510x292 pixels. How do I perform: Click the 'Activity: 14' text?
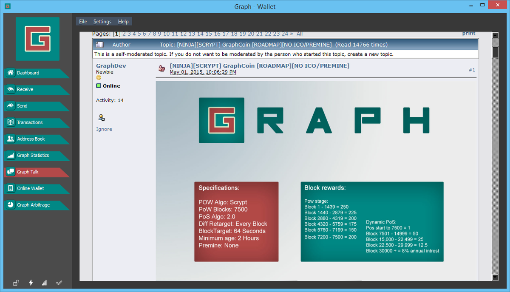[110, 100]
